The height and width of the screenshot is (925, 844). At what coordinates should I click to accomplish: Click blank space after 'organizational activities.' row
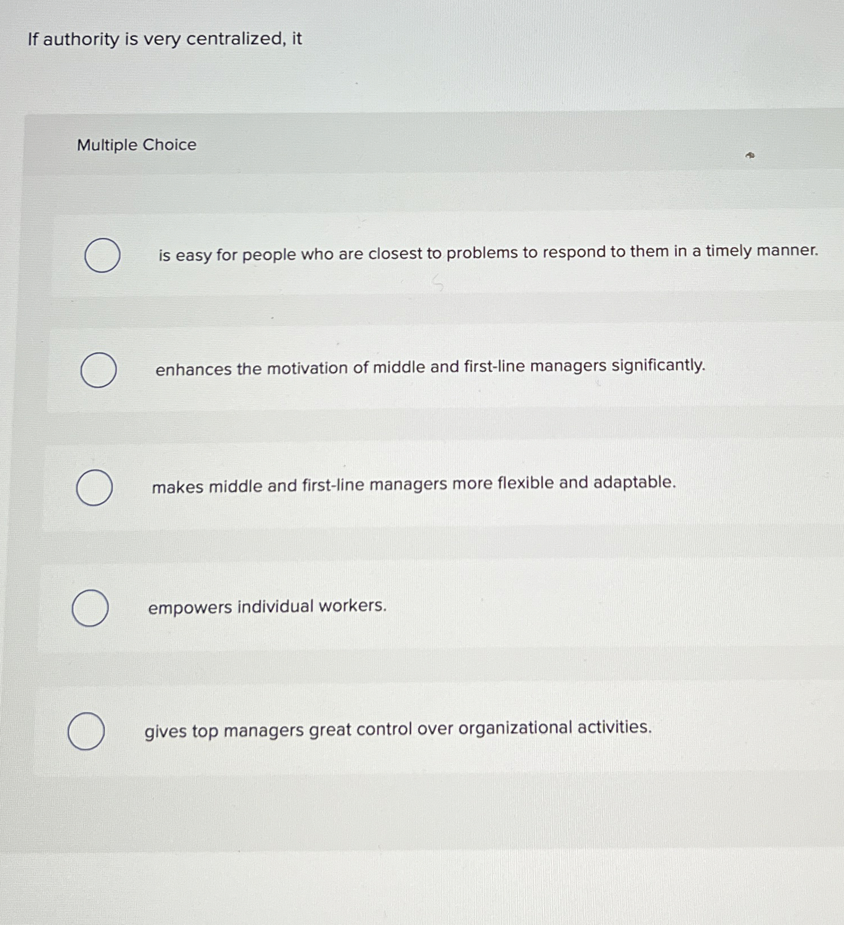[x=748, y=728]
